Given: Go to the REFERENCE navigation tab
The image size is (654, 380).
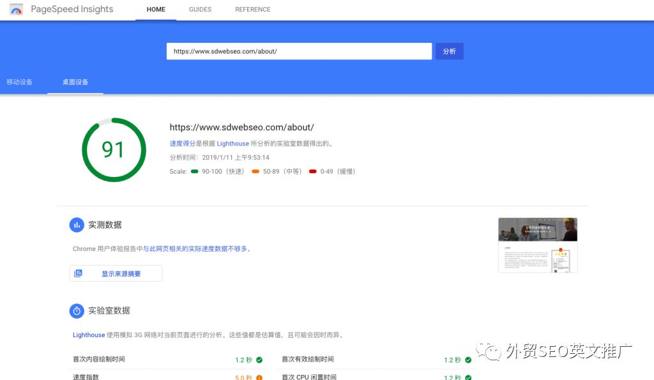Looking at the screenshot, I should click(252, 10).
